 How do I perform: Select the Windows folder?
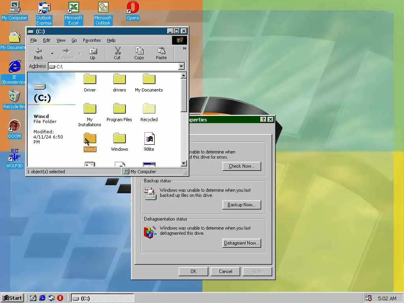tap(119, 142)
